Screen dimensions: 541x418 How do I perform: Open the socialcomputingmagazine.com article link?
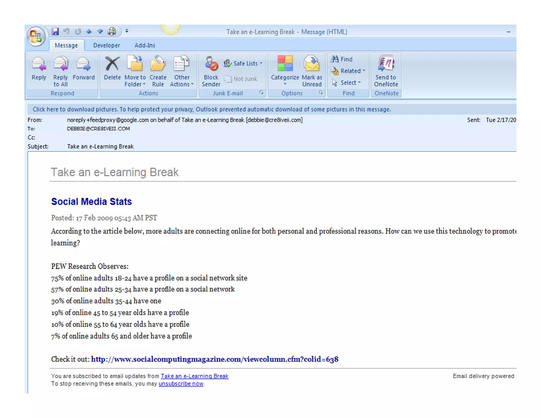(214, 359)
